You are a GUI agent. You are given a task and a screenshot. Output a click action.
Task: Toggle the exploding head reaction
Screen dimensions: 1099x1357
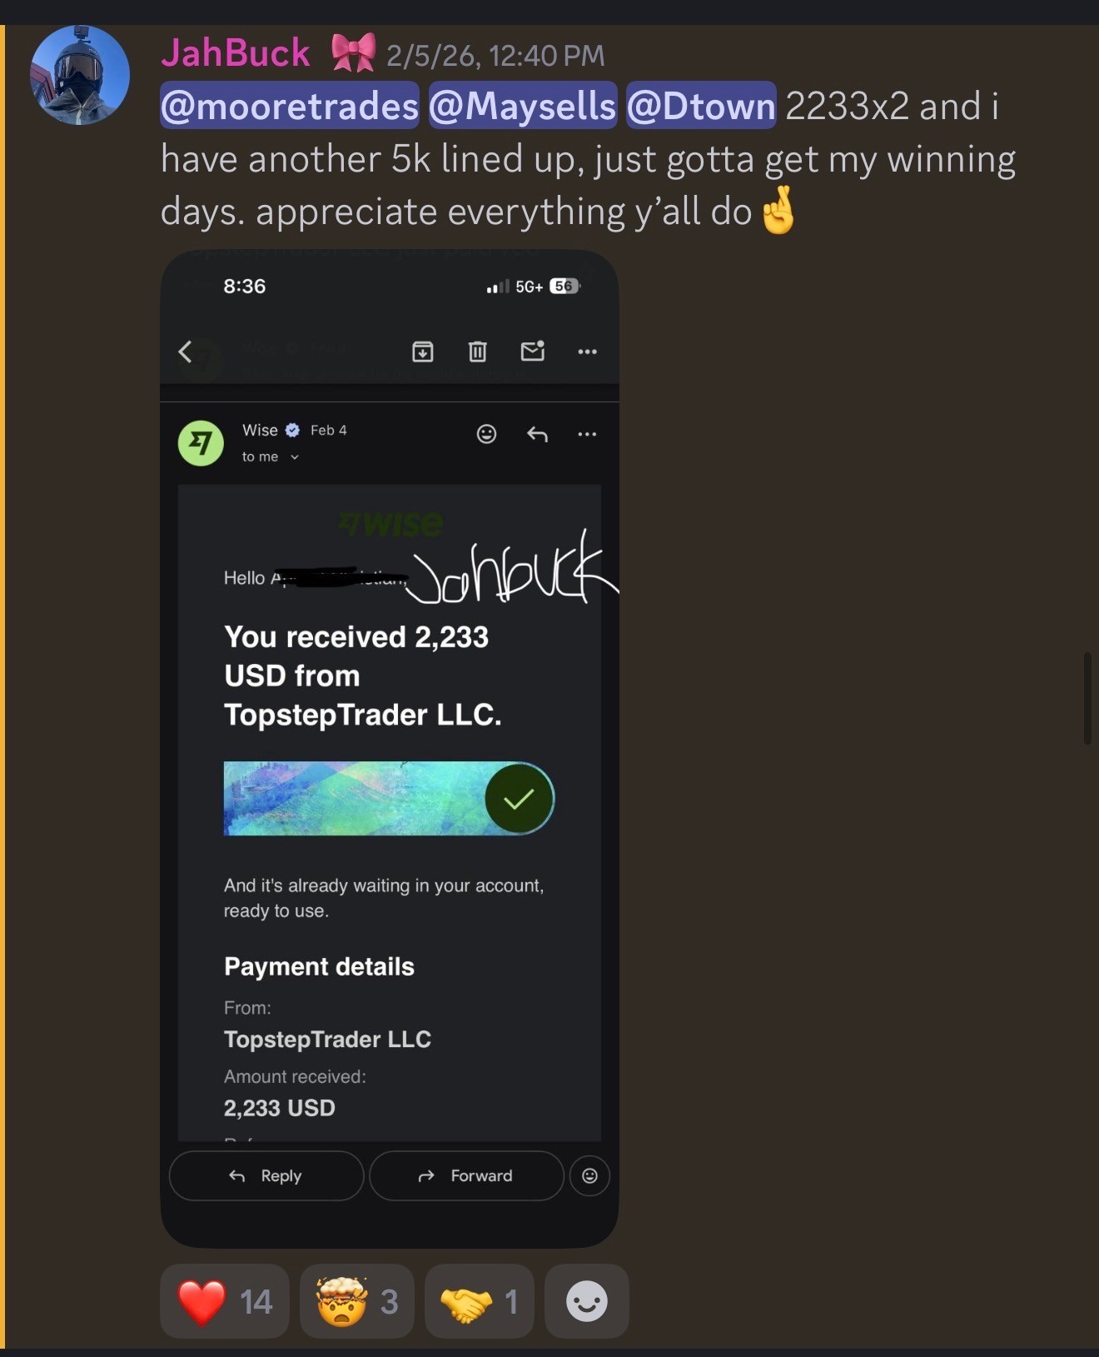coord(357,1301)
